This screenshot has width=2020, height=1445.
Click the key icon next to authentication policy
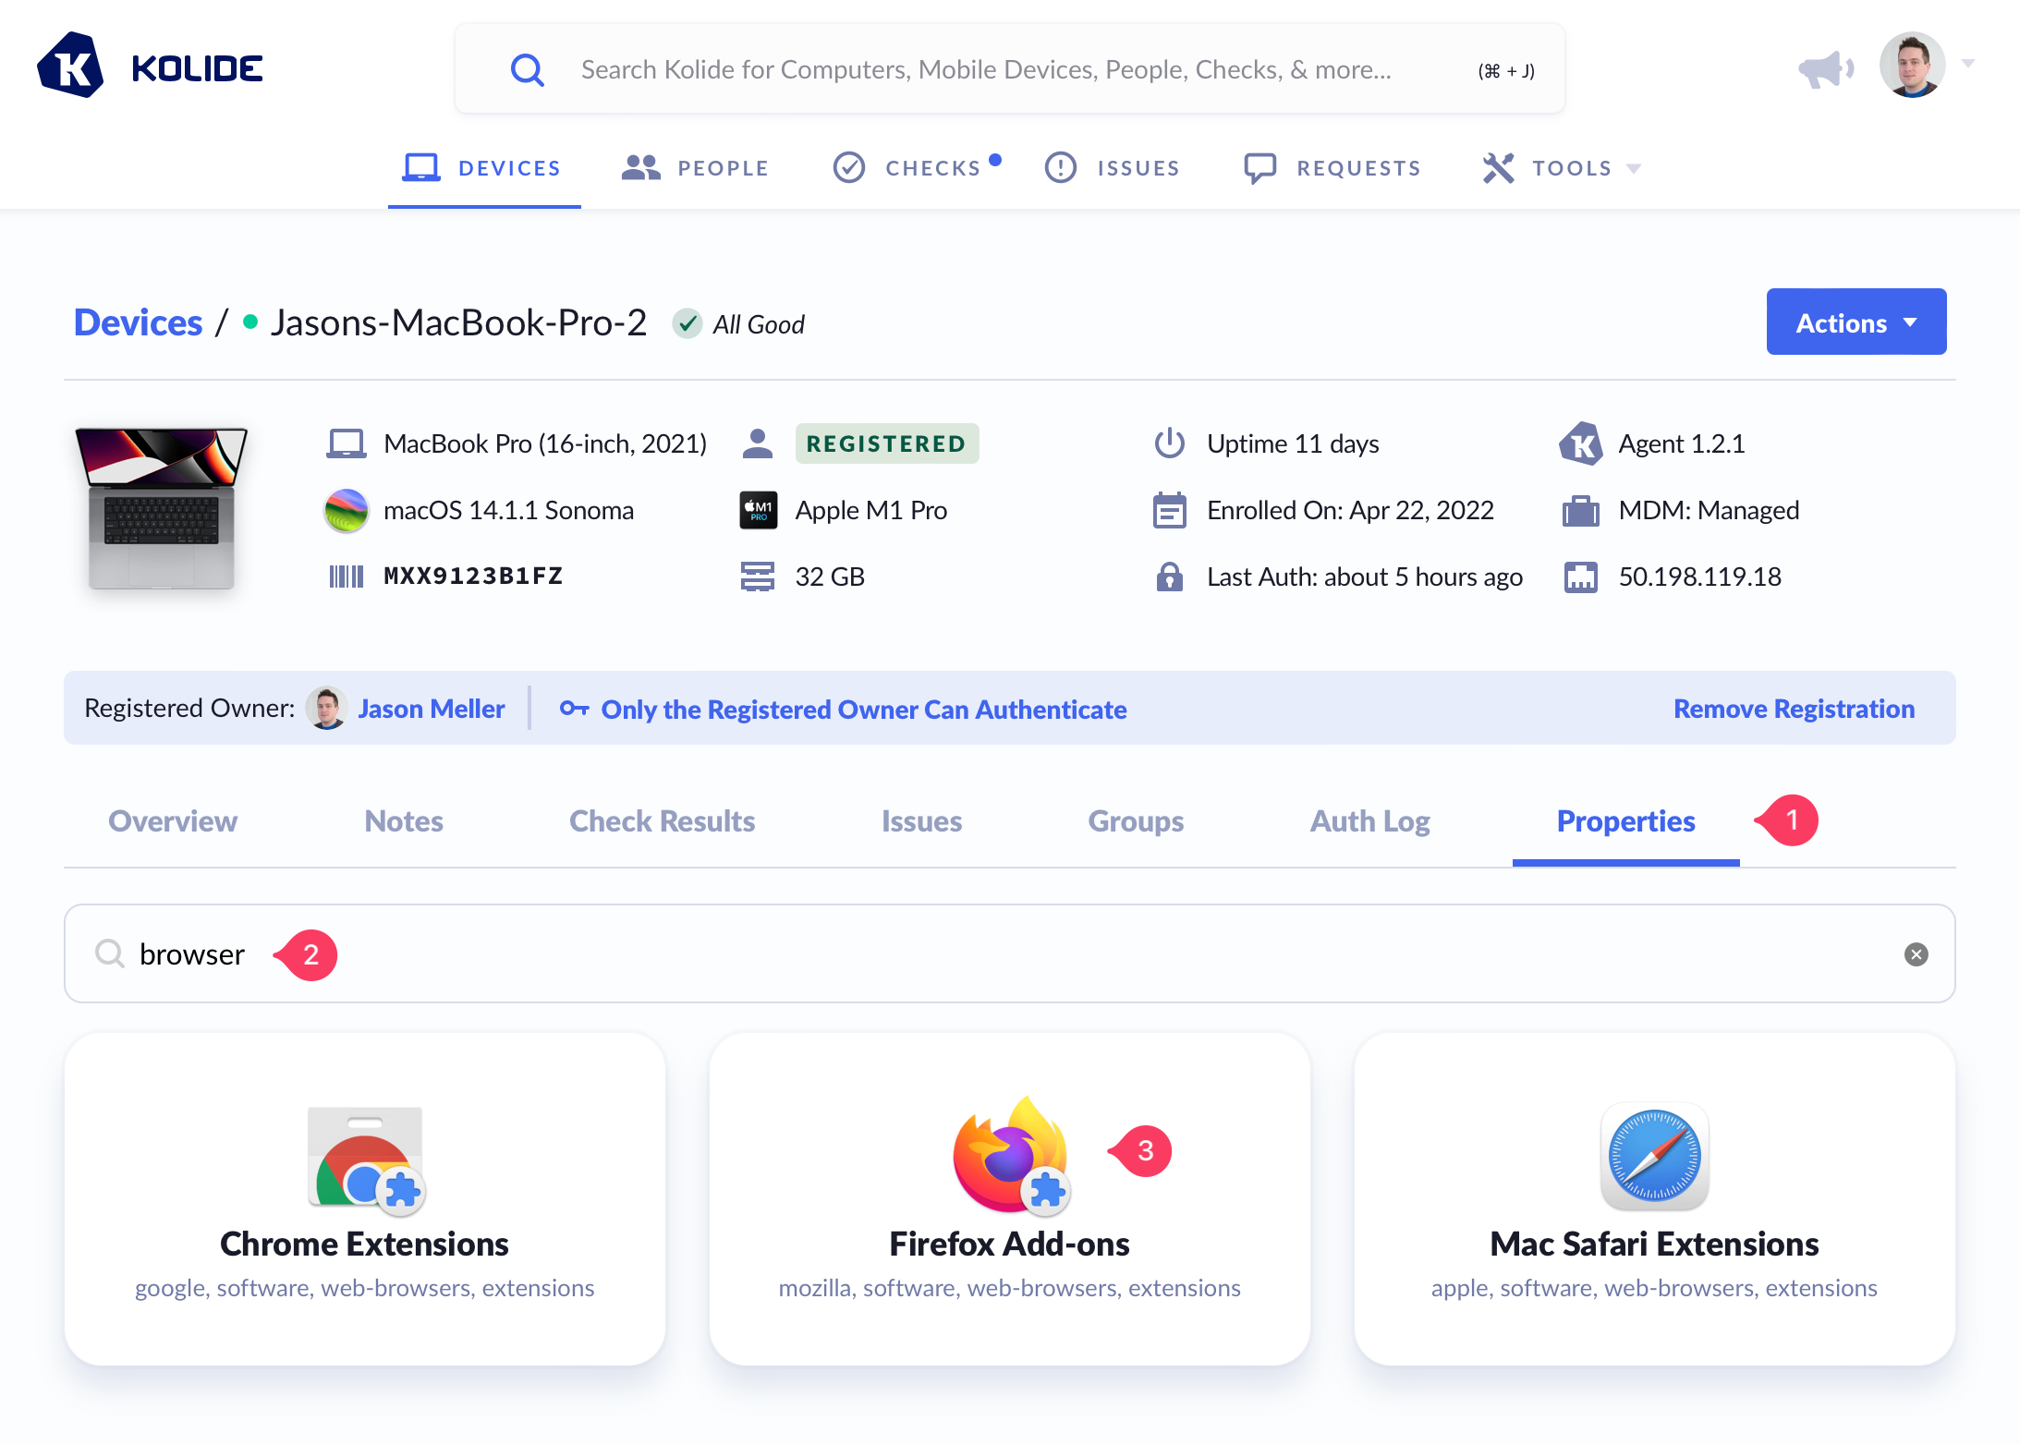point(574,709)
